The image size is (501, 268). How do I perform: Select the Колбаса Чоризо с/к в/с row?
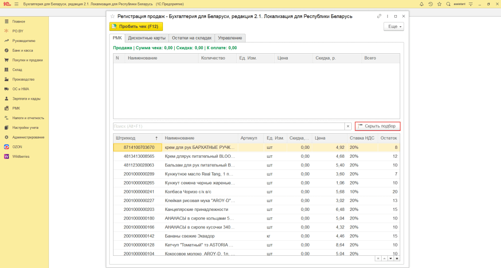coord(256,192)
